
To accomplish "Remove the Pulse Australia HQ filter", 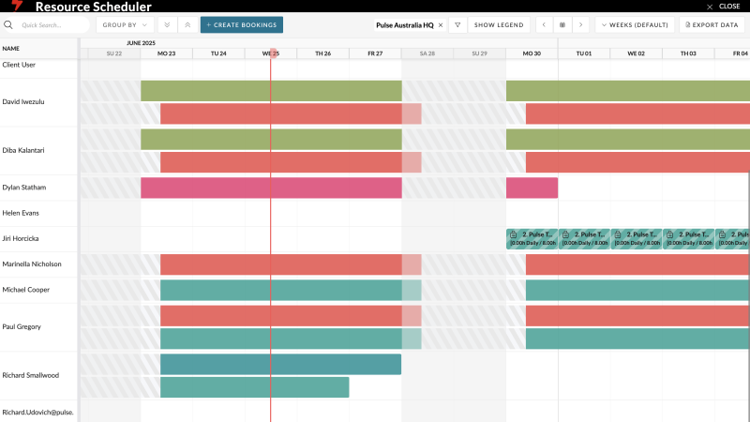I will (x=441, y=25).
